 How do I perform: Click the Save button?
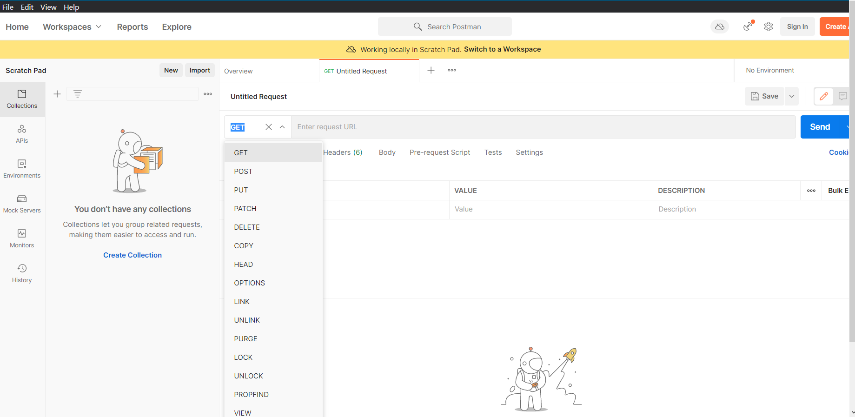pos(764,96)
